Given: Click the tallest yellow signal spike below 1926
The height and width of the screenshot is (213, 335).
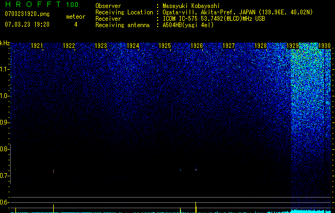Looking at the screenshot, I should [196, 207].
